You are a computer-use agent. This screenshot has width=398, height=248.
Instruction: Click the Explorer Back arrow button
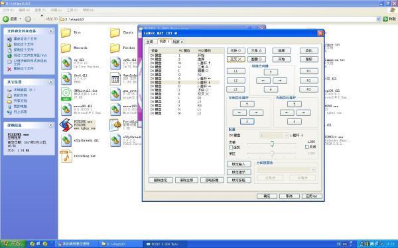pos(5,19)
